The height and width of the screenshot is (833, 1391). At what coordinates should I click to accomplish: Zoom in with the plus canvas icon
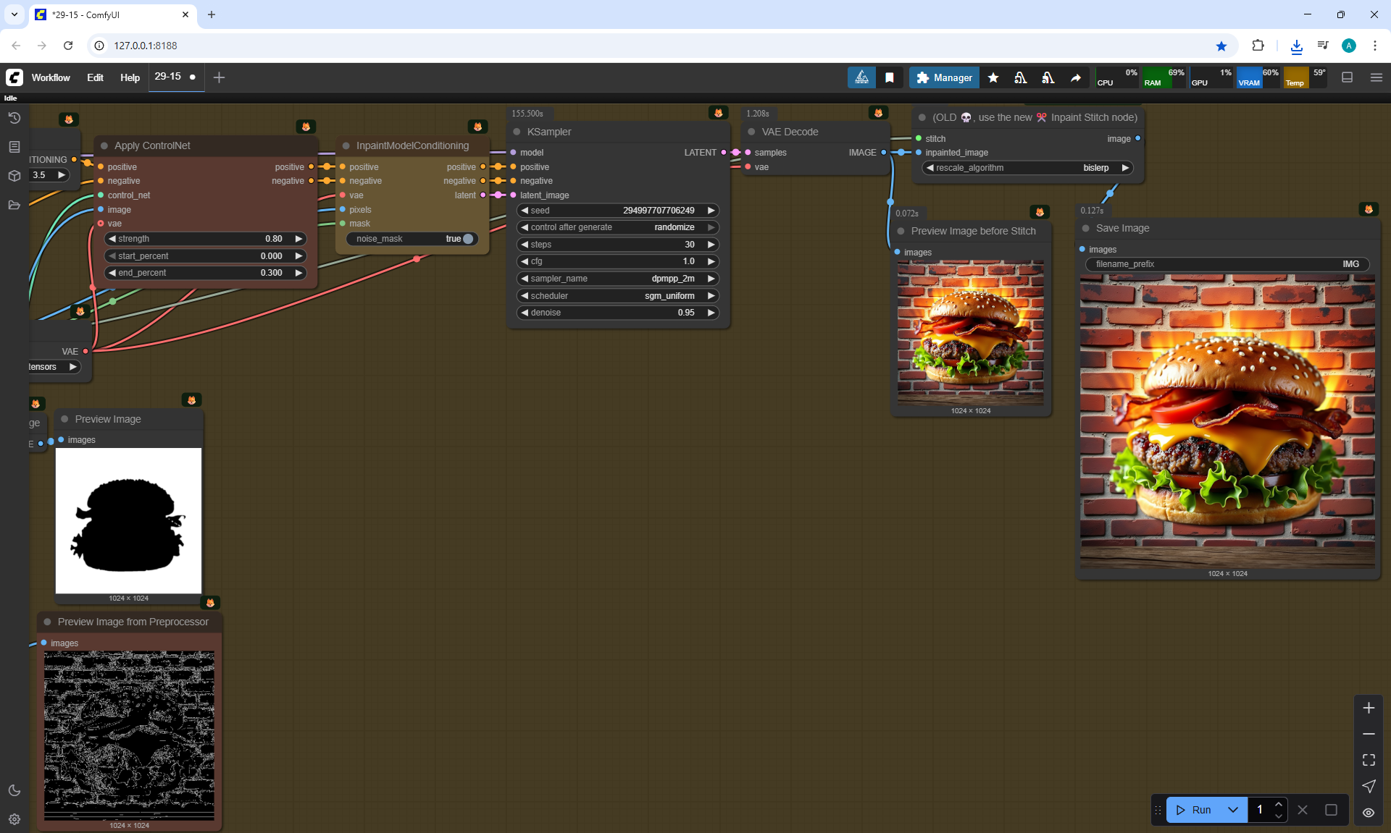click(1369, 708)
